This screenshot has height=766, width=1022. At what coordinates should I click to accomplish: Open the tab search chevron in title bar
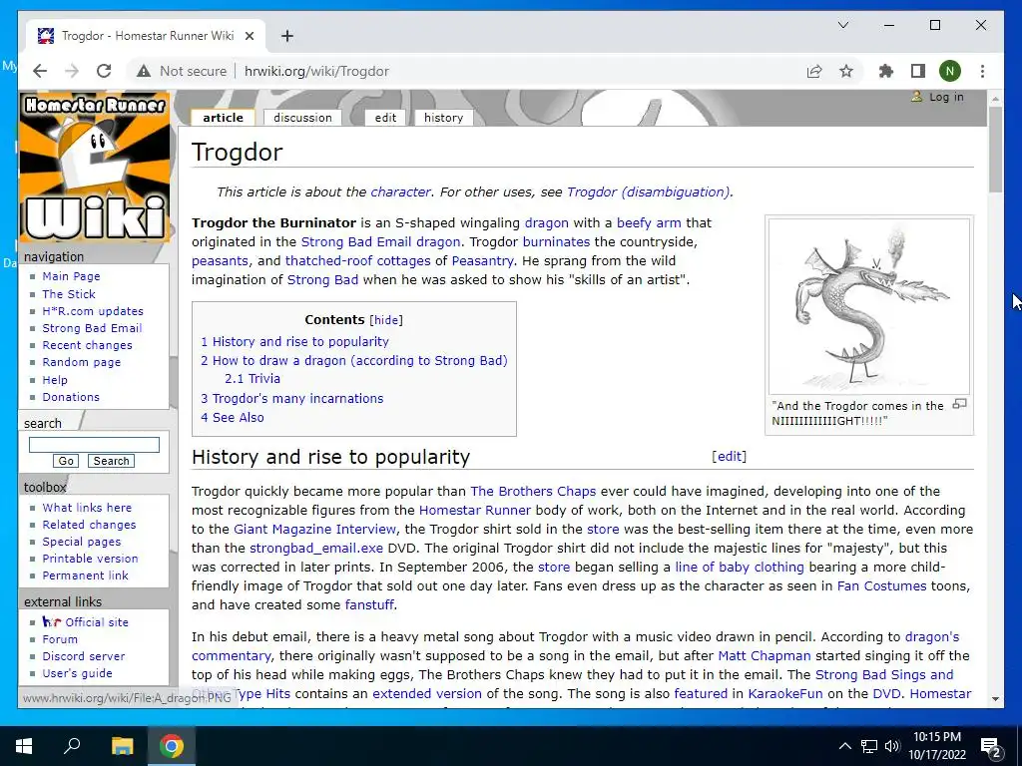842,25
